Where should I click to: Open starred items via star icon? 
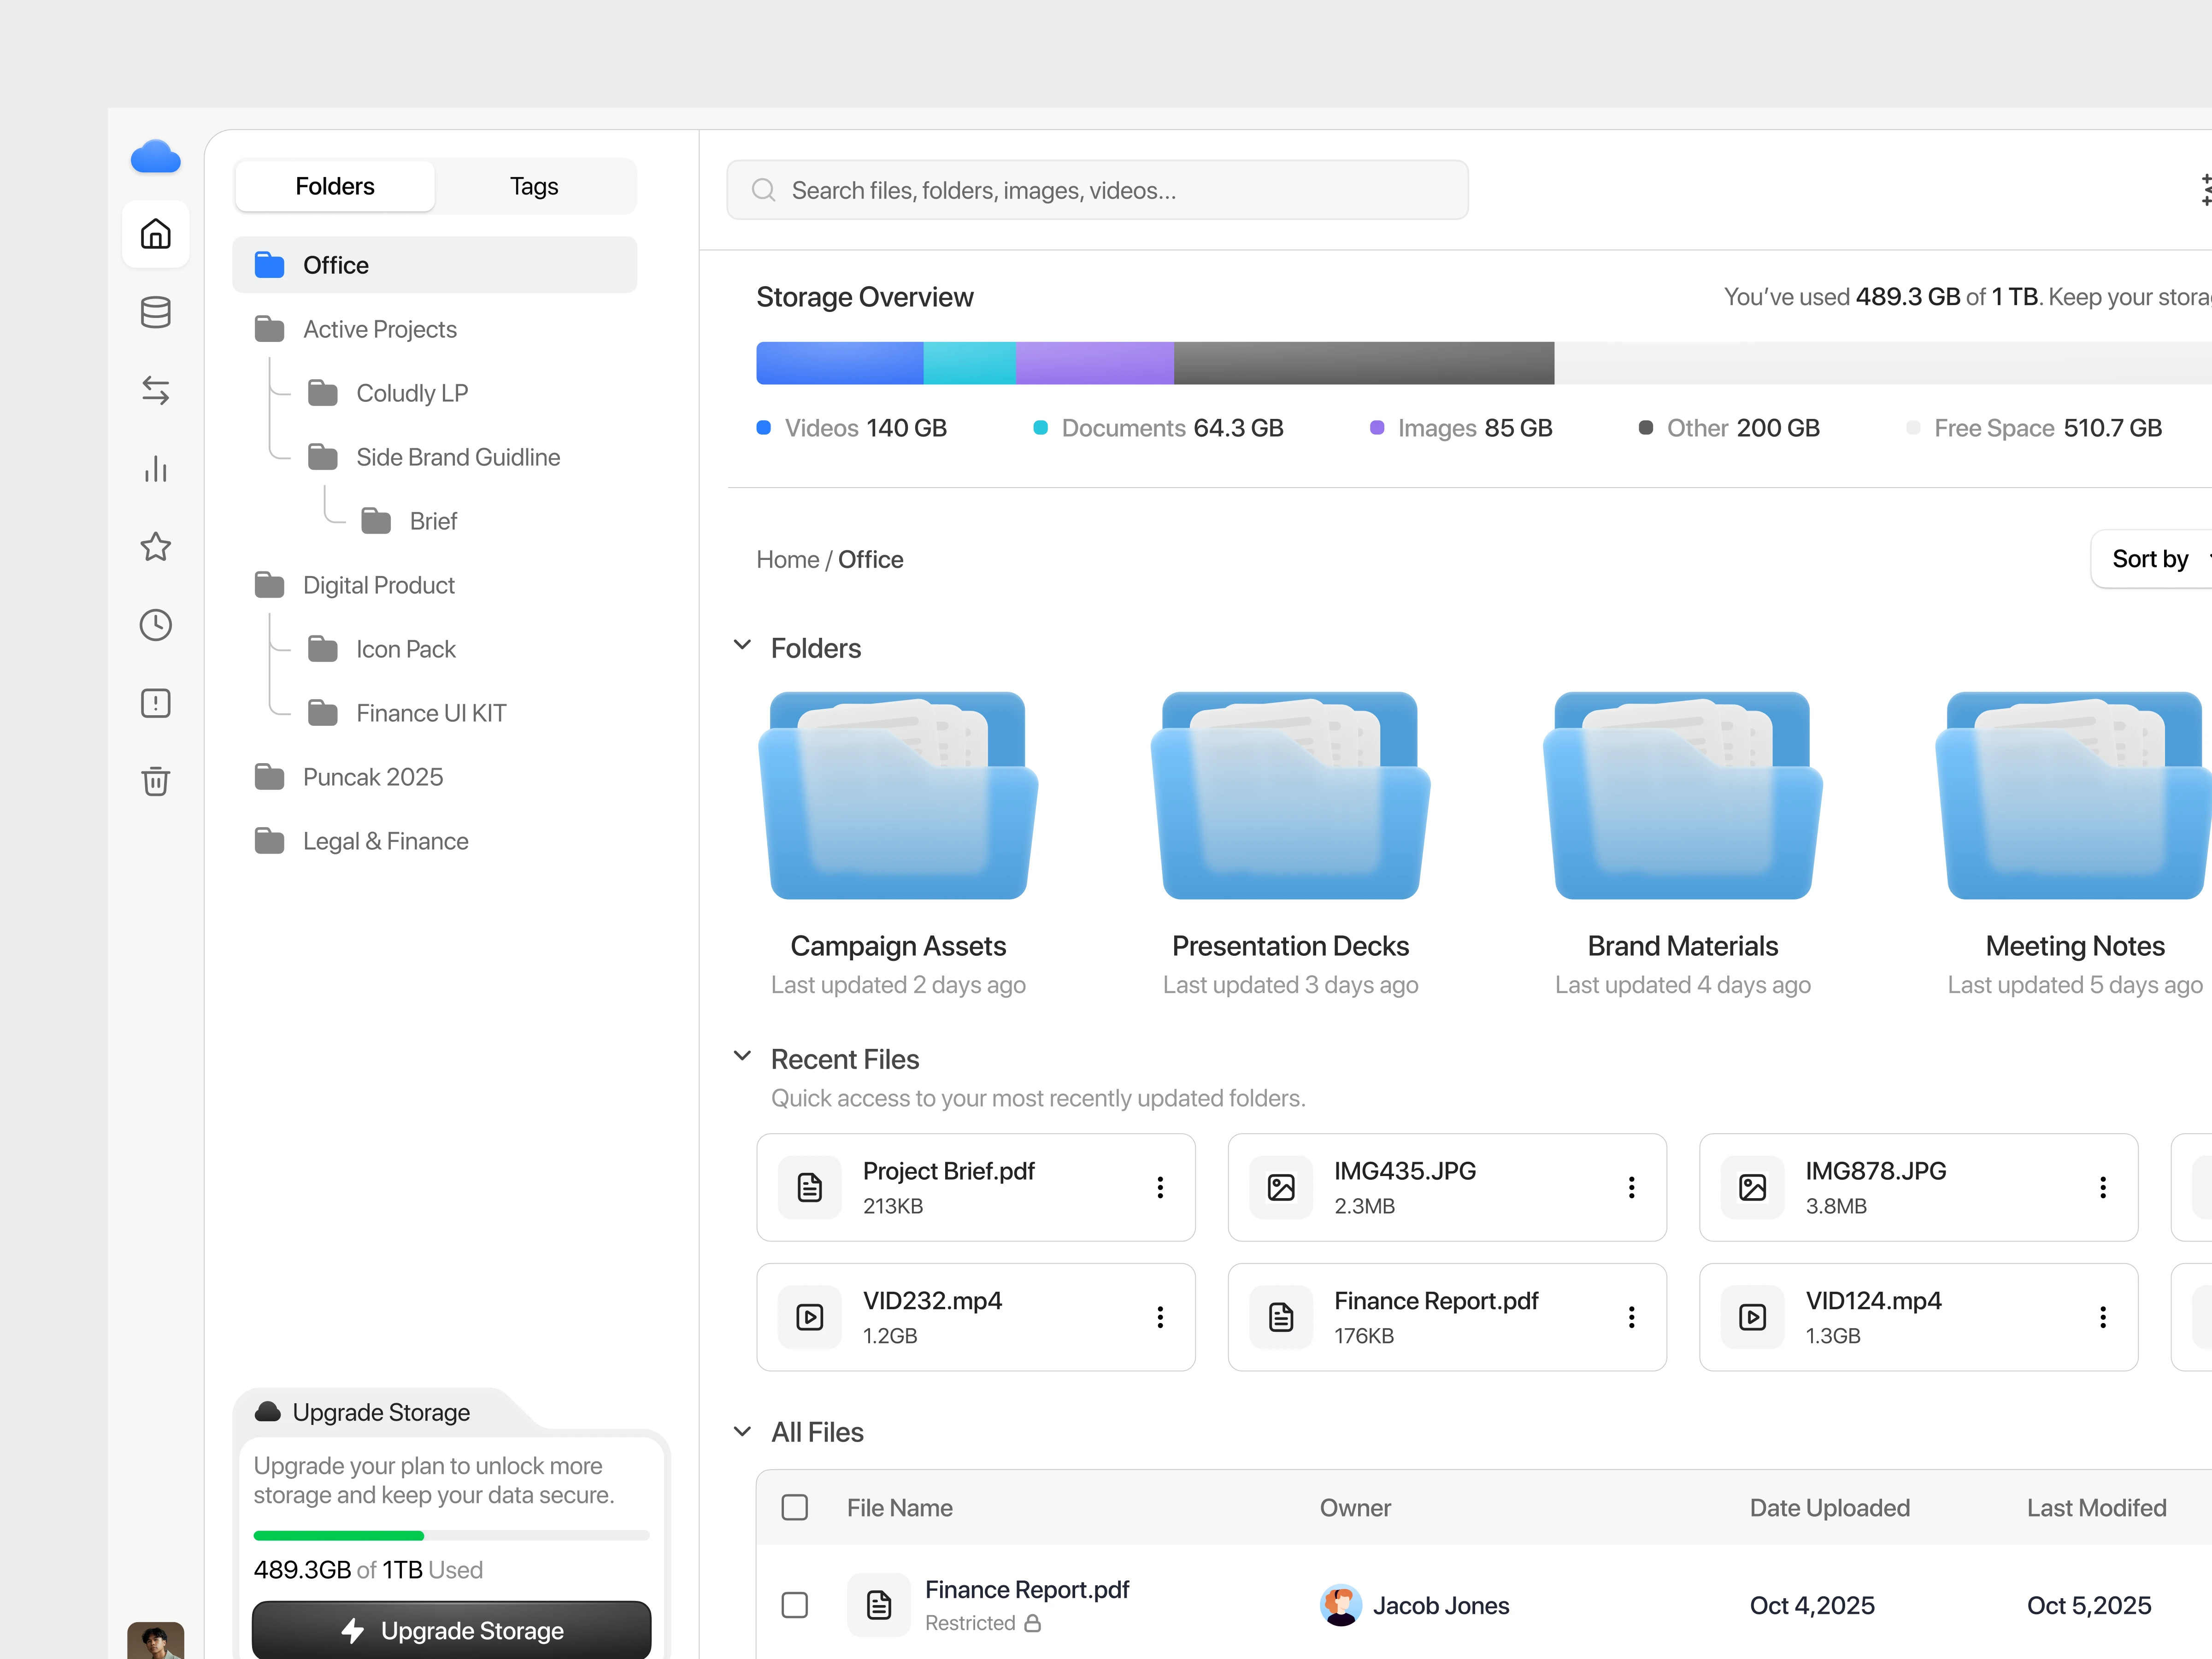[155, 547]
